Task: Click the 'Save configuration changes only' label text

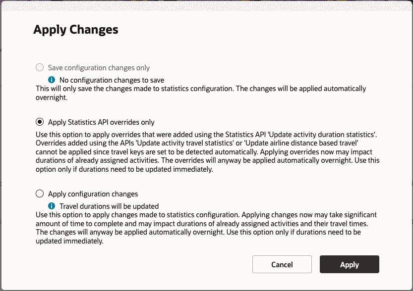Action: pyautogui.click(x=99, y=67)
